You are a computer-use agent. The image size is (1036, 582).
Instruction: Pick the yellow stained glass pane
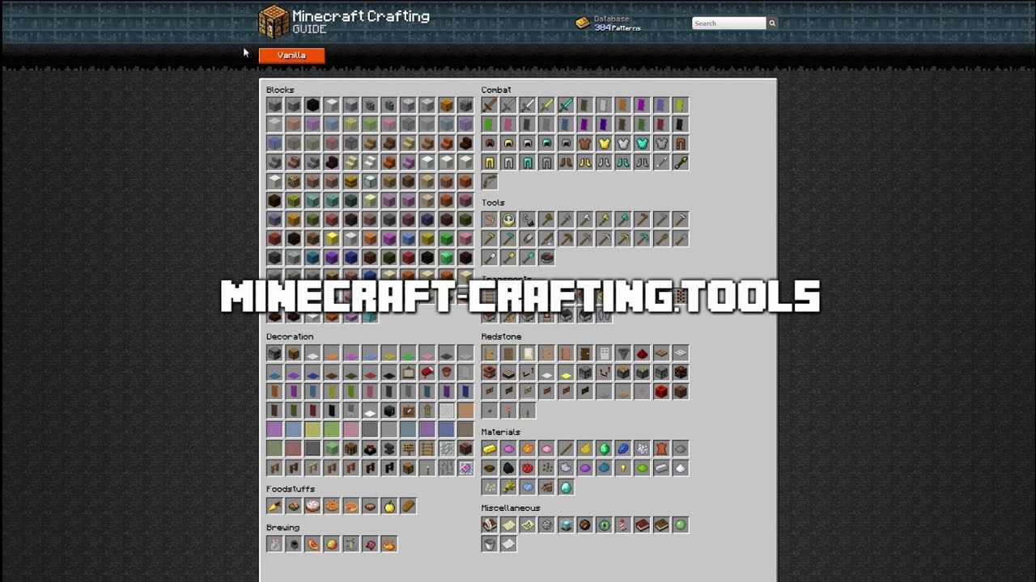point(312,430)
